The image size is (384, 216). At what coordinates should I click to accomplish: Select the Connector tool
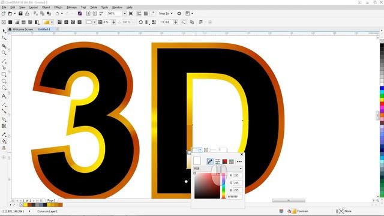(x=4, y=111)
